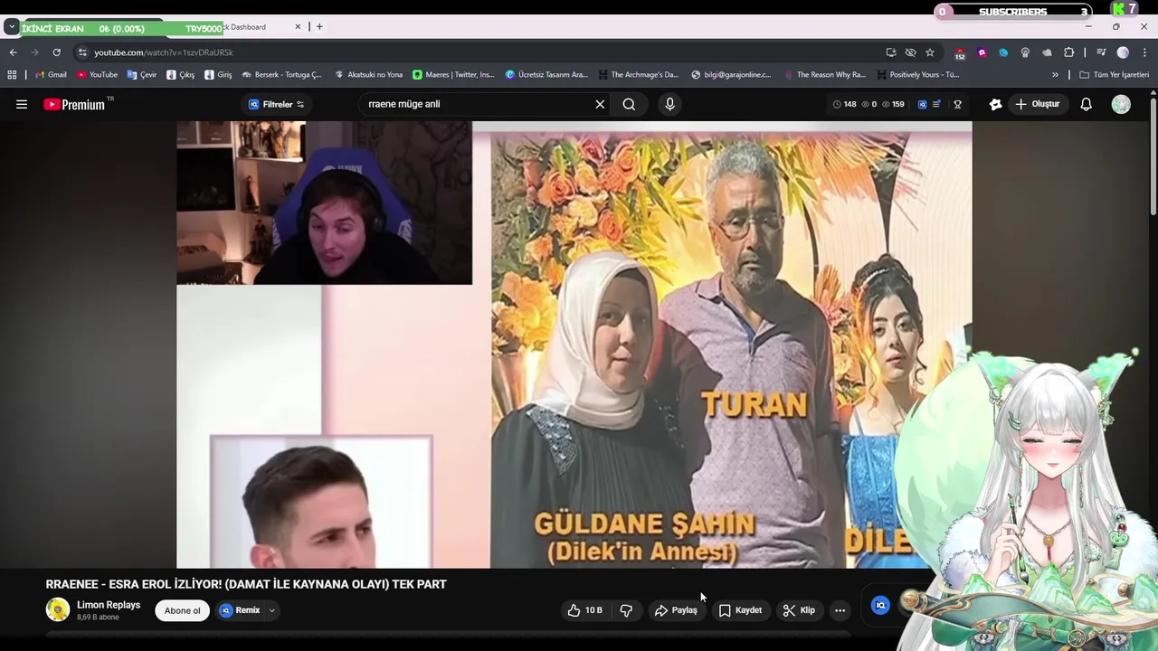Close the Dashboard tab
This screenshot has width=1158, height=651.
tap(298, 27)
